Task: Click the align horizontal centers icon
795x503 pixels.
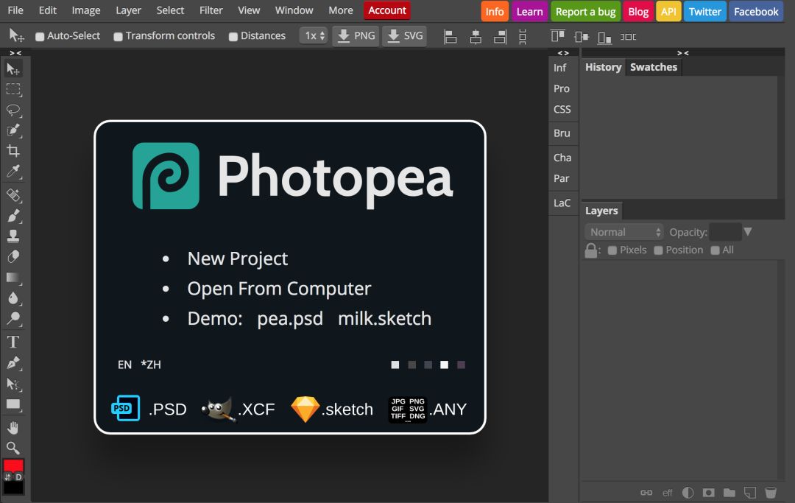Action: pos(476,37)
